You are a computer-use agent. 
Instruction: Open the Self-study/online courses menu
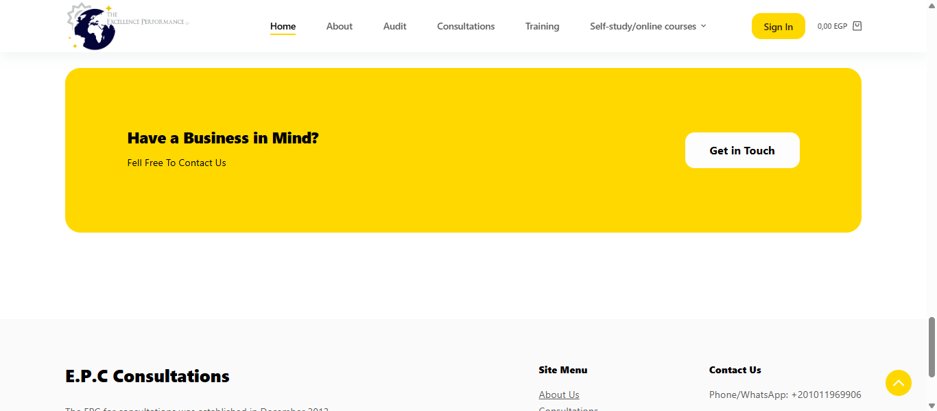point(643,26)
